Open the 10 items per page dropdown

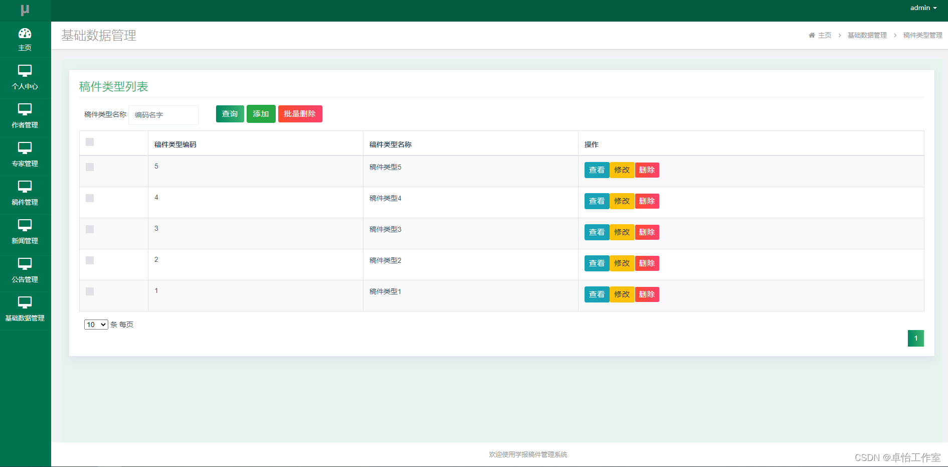click(x=96, y=325)
